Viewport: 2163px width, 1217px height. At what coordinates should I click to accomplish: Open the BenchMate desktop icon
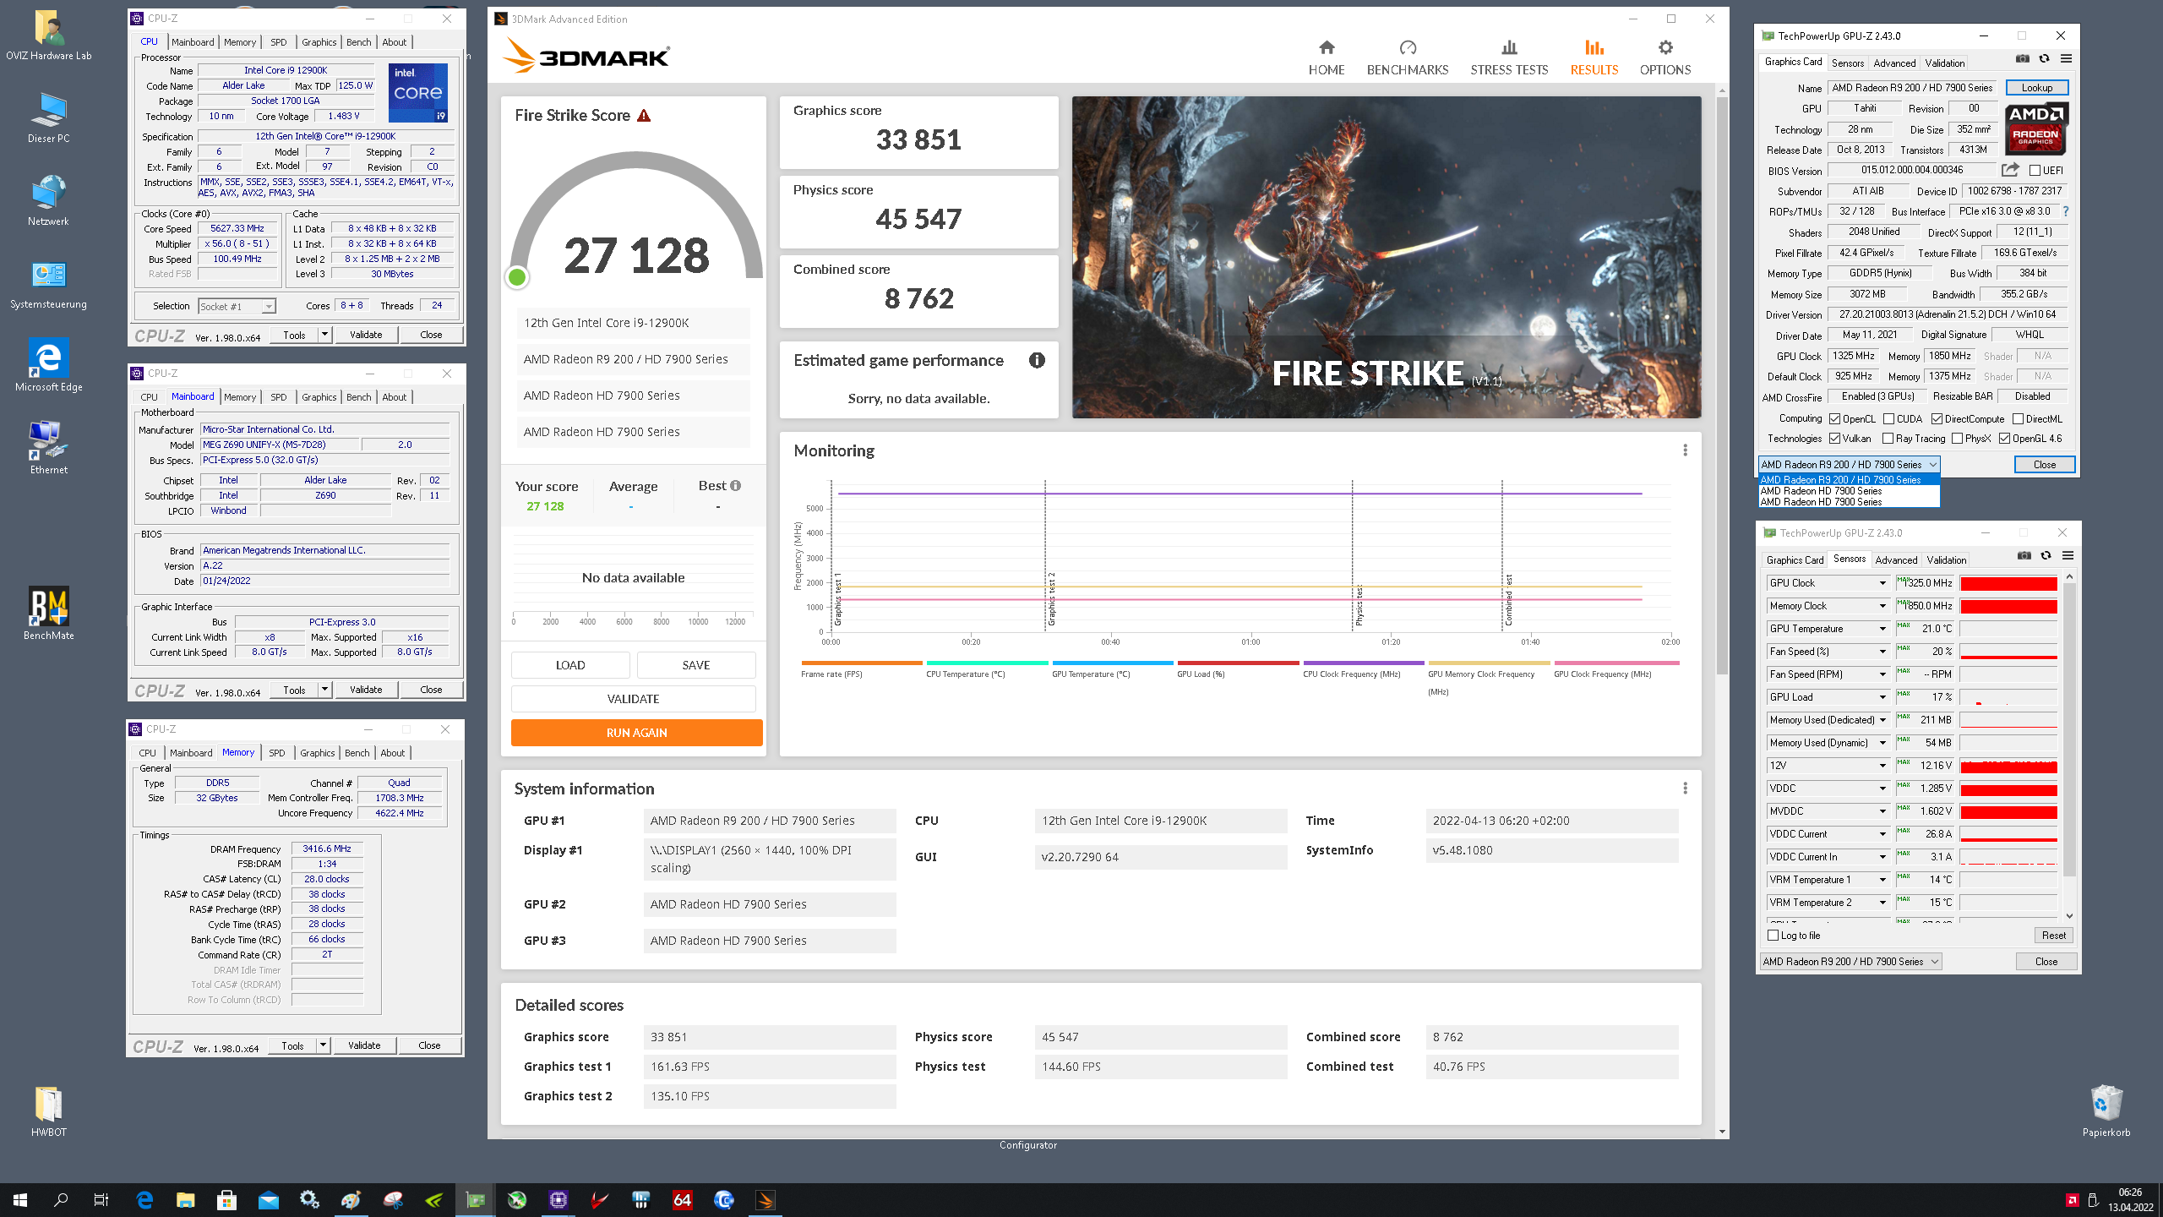[x=48, y=614]
